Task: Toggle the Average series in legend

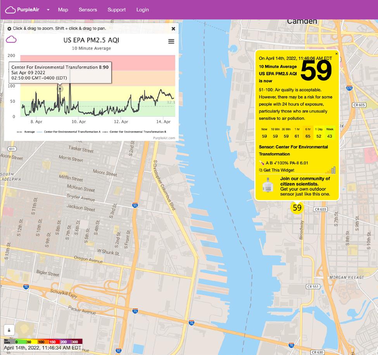Action: tap(26, 132)
